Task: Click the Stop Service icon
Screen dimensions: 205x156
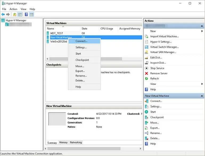Action: point(146,68)
